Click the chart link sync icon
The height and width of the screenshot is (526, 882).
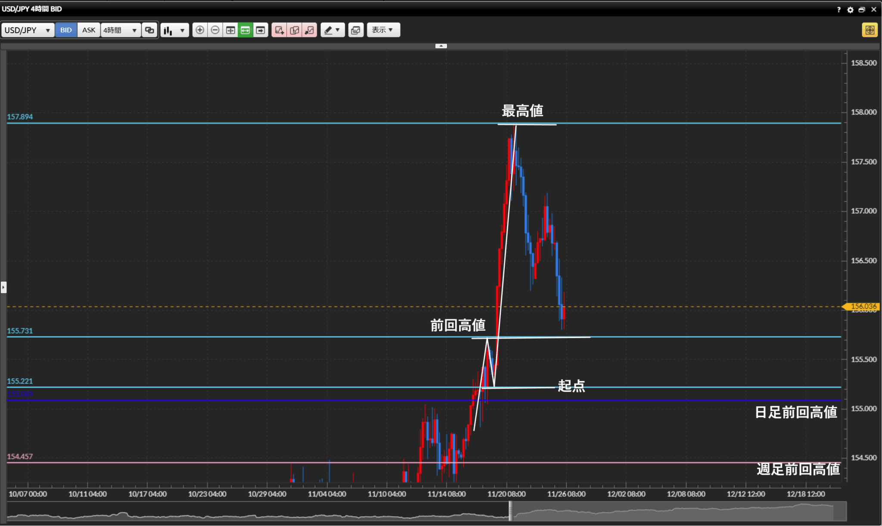click(x=149, y=30)
